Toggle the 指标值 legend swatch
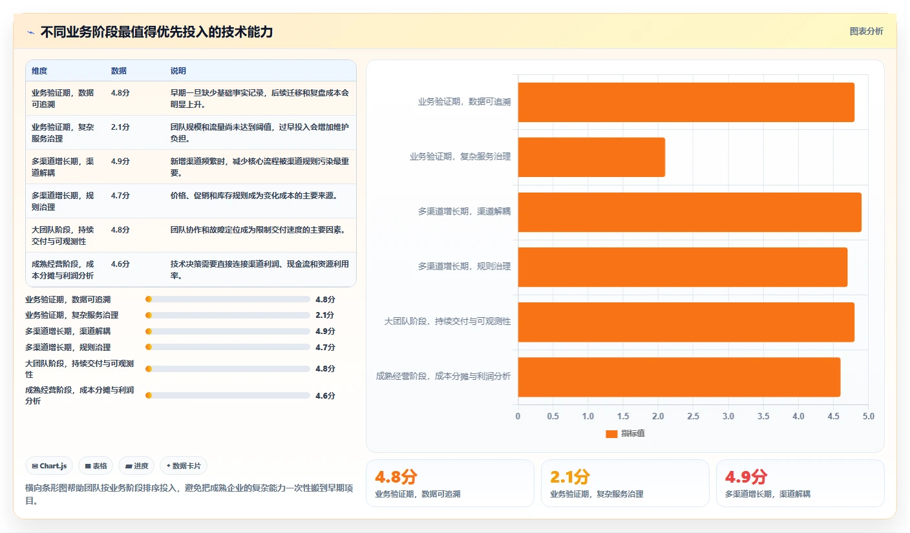 pos(611,434)
